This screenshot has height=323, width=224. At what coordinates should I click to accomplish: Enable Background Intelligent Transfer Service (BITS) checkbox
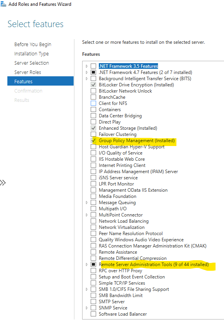click(93, 79)
